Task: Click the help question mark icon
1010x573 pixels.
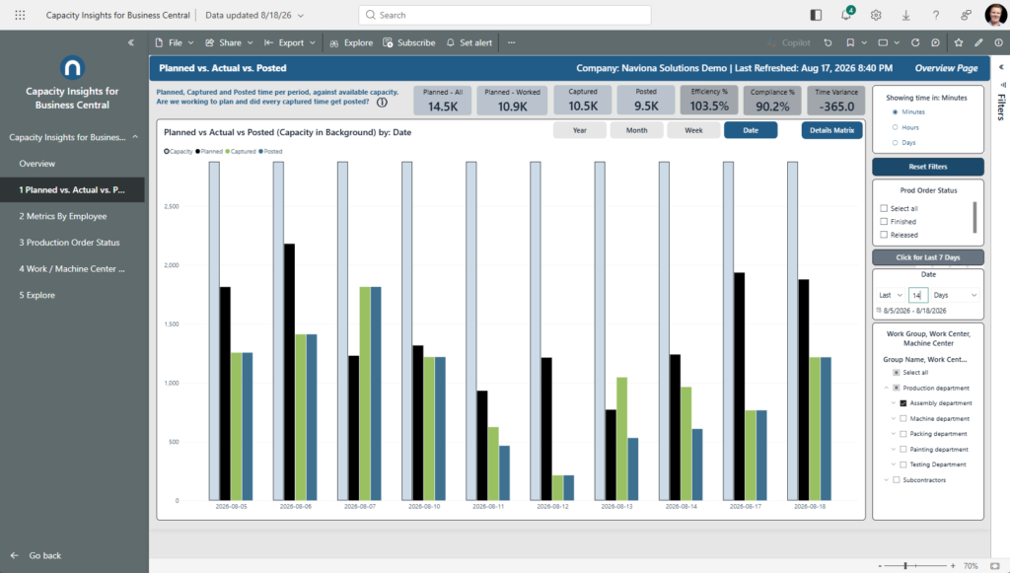Action: click(x=936, y=15)
